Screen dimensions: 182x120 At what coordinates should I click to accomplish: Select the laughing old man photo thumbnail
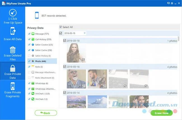(76, 79)
